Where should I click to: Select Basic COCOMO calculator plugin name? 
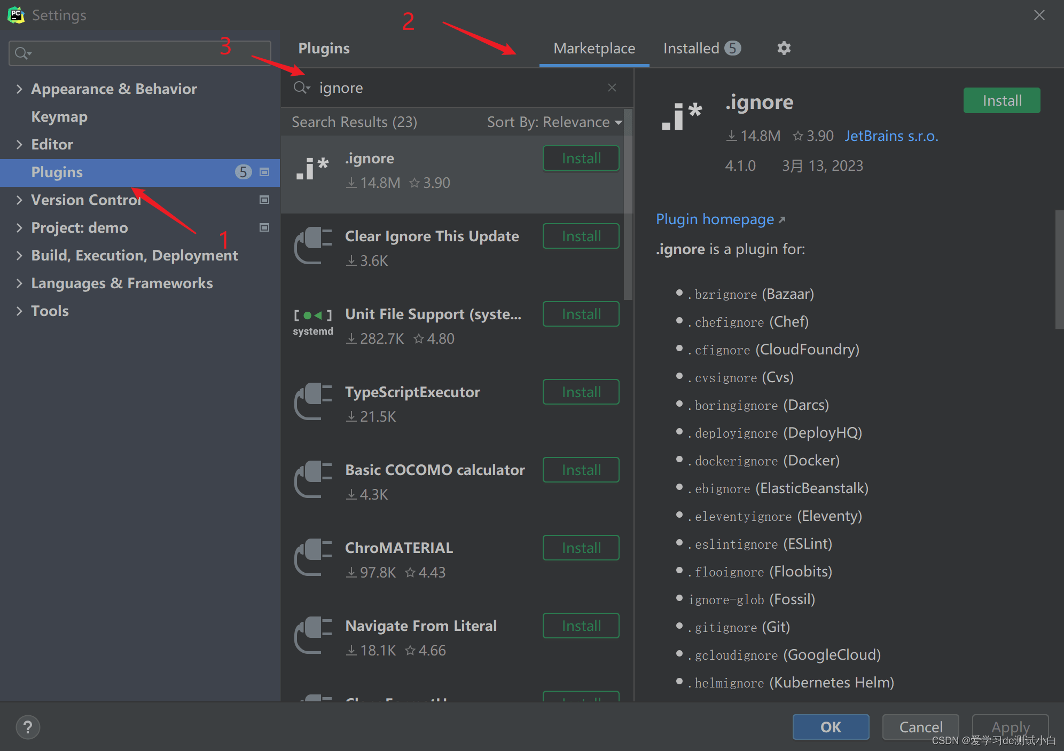point(435,470)
